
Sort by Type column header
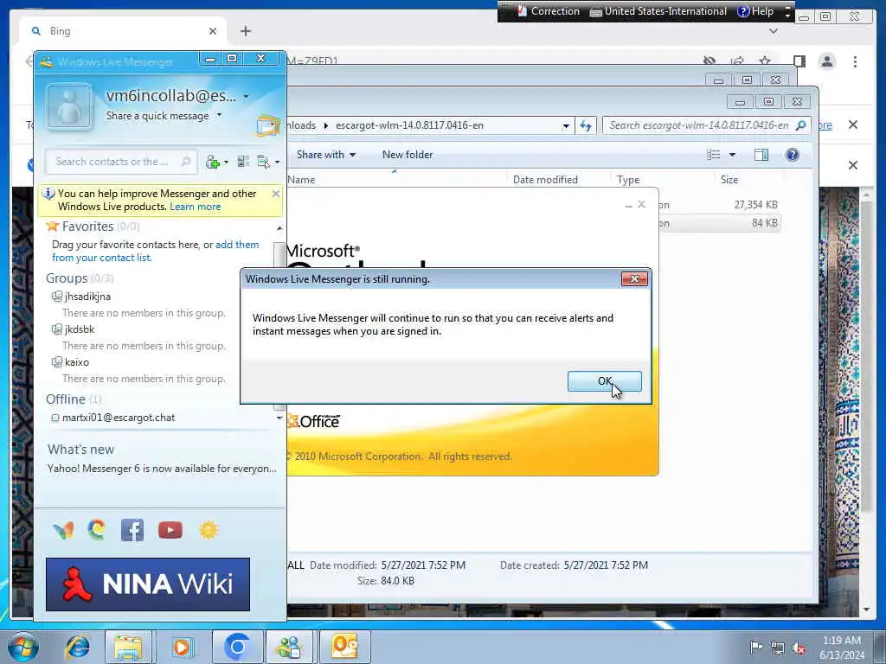click(x=628, y=180)
